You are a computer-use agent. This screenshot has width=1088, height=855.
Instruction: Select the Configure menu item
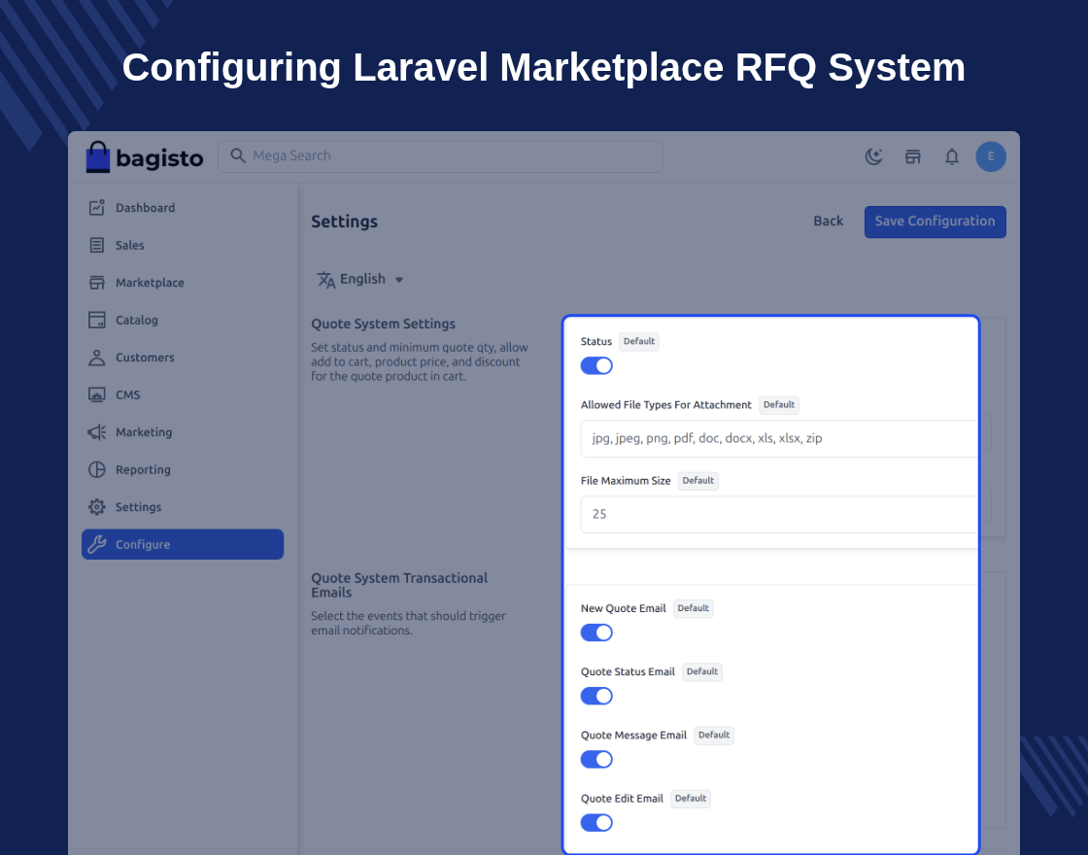(183, 545)
